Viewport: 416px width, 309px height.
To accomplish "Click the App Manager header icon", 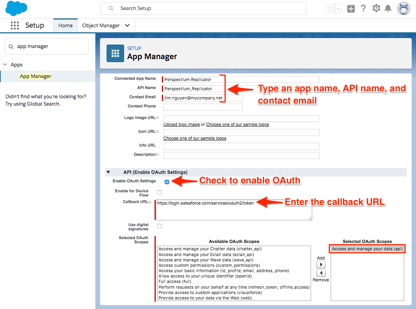I will click(x=115, y=53).
